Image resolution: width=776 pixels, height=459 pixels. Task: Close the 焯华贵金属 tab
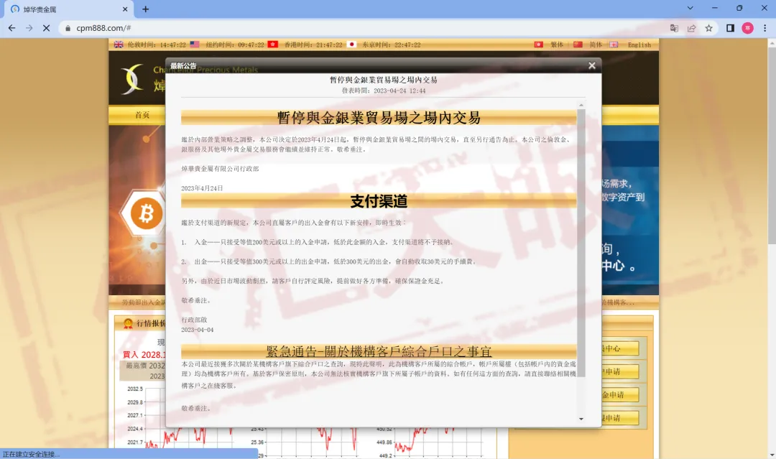point(125,9)
